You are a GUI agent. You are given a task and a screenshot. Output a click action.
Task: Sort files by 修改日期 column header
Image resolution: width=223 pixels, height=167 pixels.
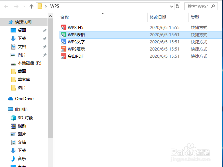pyautogui.click(x=158, y=17)
